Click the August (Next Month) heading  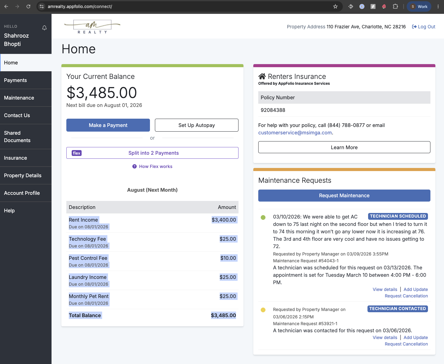coord(152,190)
